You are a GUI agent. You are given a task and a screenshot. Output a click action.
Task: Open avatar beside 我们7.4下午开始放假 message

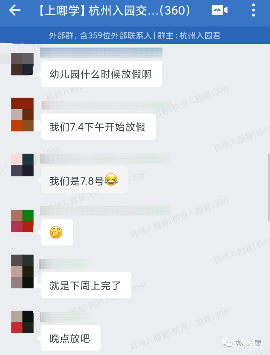tap(22, 114)
